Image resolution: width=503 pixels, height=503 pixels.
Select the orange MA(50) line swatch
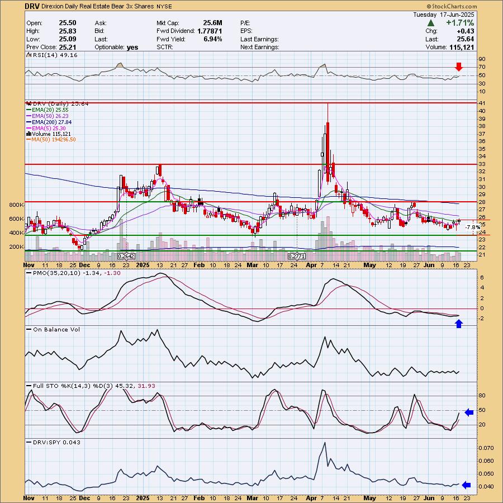pos(29,140)
